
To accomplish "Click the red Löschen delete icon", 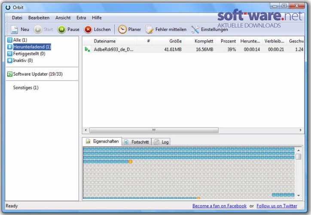I will coord(88,30).
